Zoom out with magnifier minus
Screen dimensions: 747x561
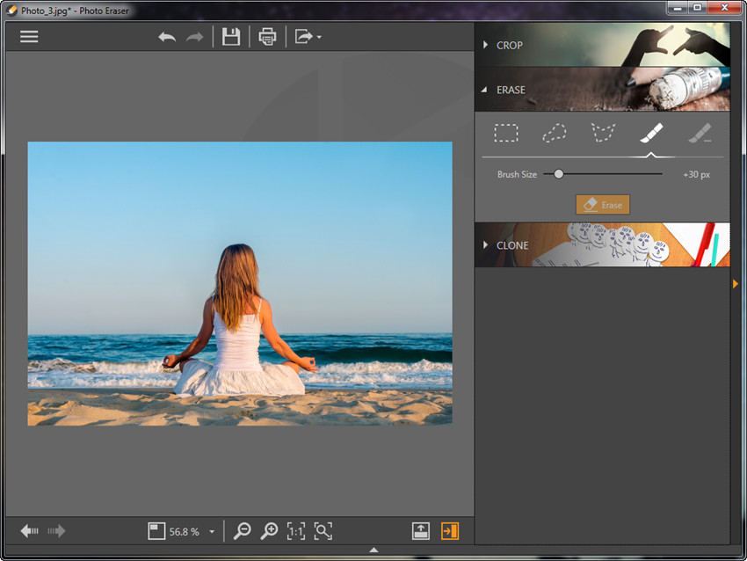pyautogui.click(x=243, y=531)
